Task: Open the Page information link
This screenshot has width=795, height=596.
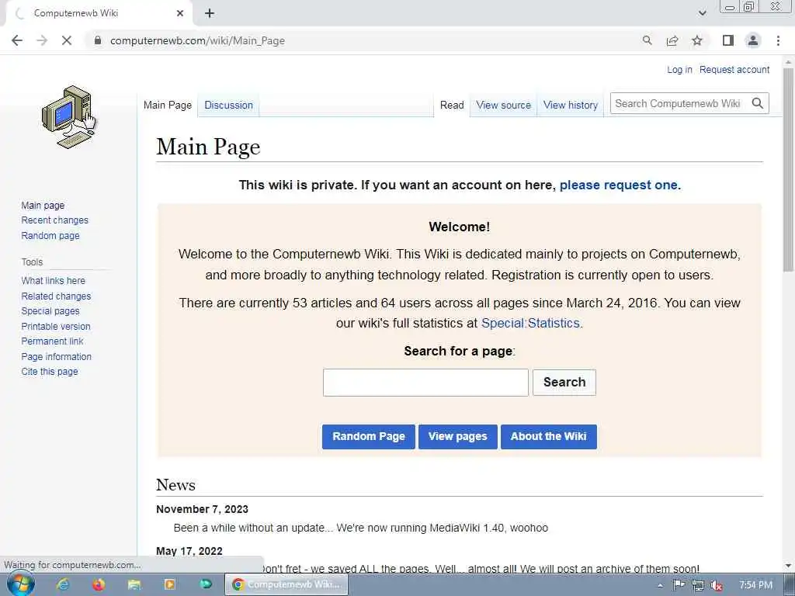Action: [x=56, y=356]
